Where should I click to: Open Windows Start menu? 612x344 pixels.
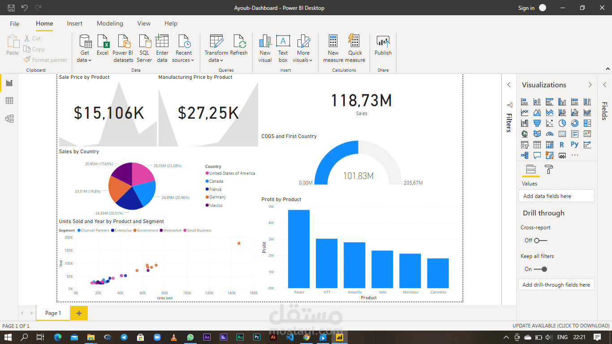tap(8, 337)
